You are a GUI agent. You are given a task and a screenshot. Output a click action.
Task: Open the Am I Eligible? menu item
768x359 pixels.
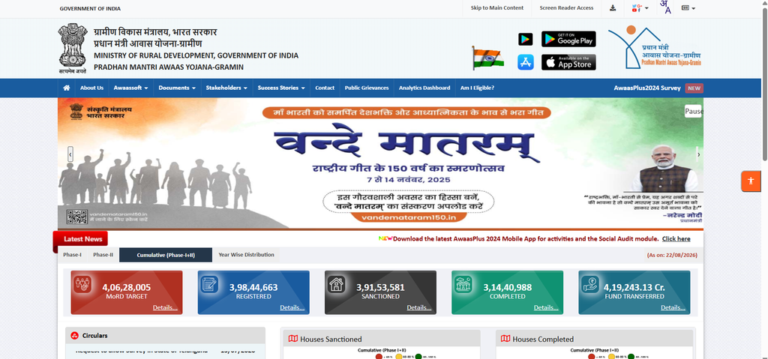(477, 88)
